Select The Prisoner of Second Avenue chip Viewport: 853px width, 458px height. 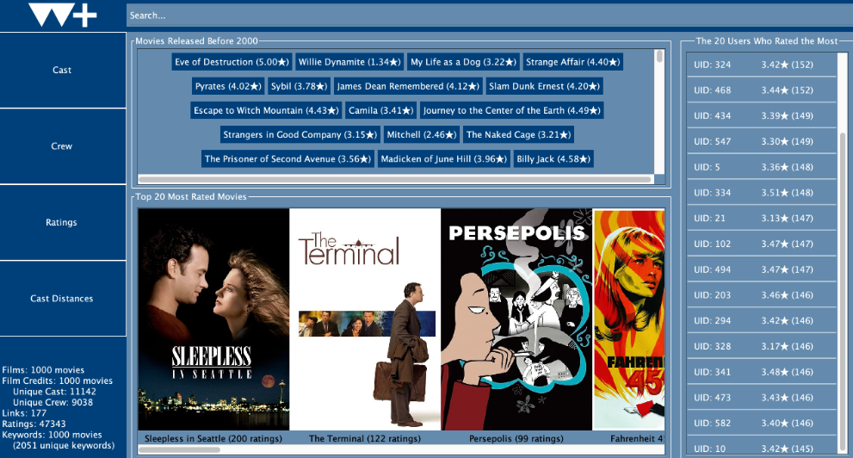[x=287, y=159]
